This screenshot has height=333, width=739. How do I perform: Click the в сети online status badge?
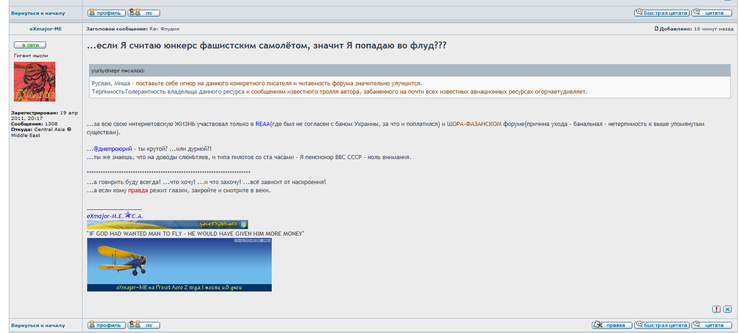30,45
